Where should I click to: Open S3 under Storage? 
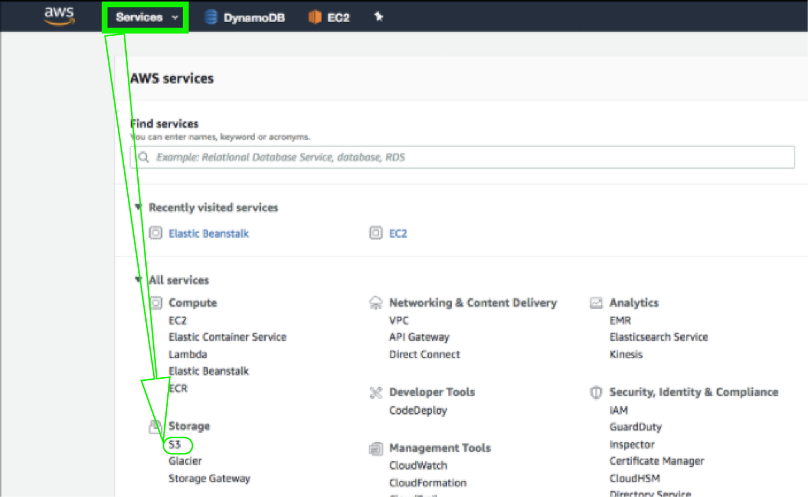(x=176, y=444)
